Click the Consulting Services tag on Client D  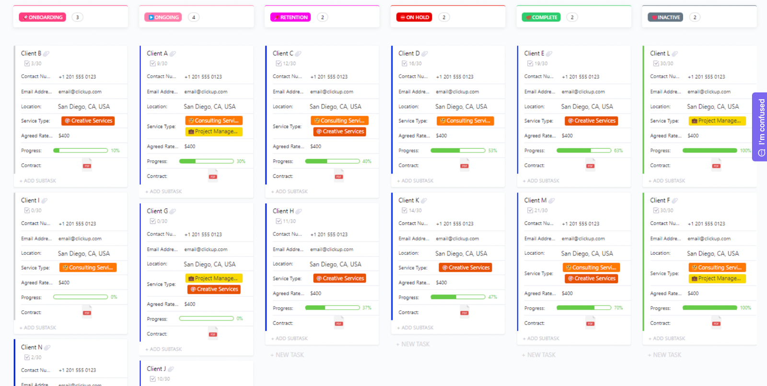coord(465,121)
